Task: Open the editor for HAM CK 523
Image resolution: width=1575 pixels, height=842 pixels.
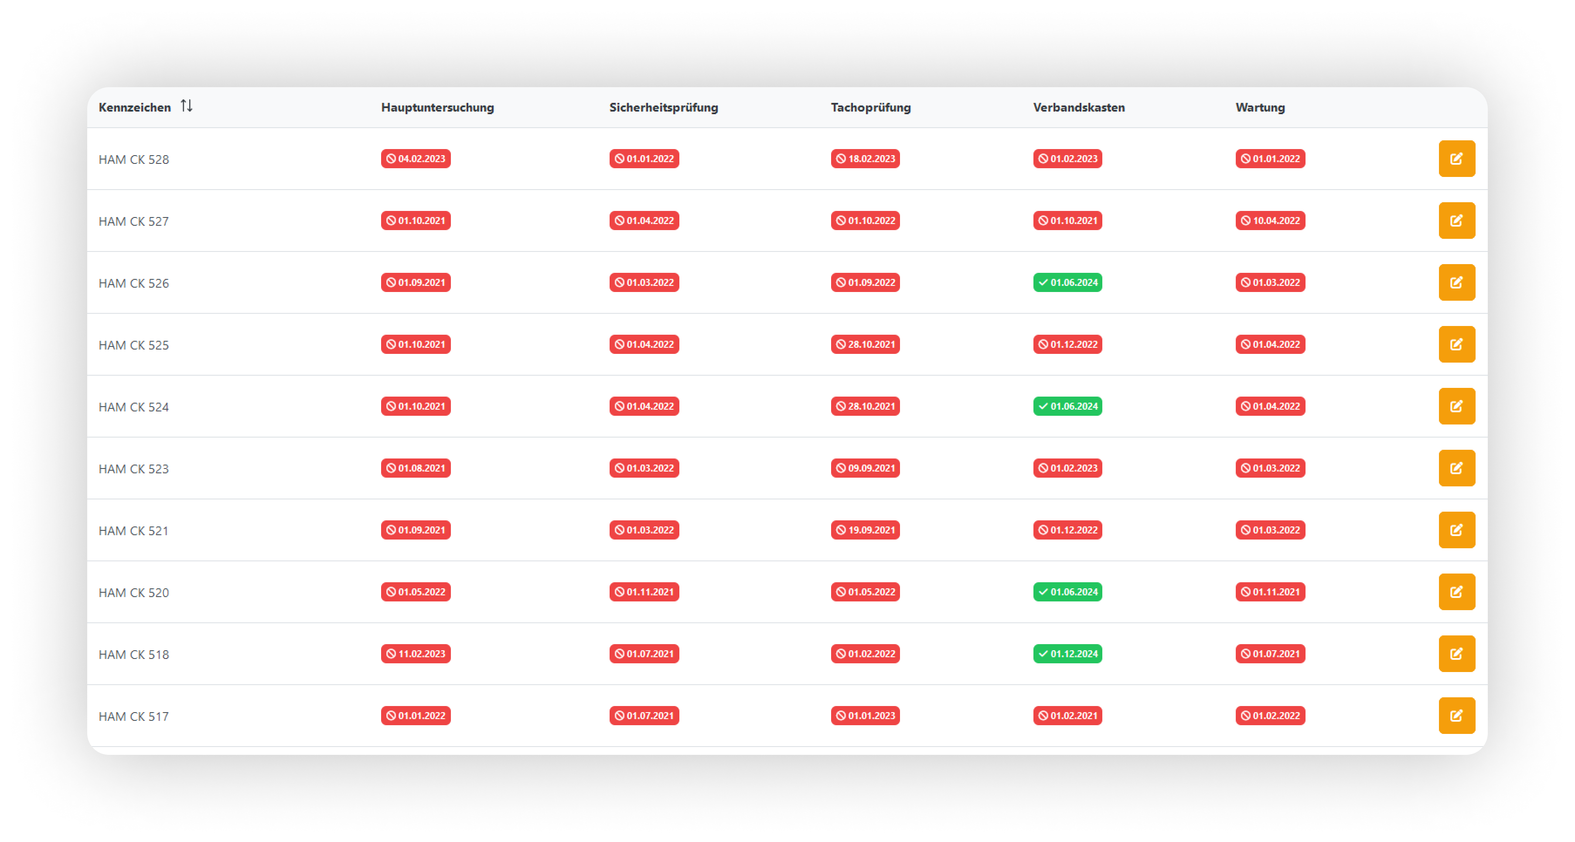Action: (1456, 468)
